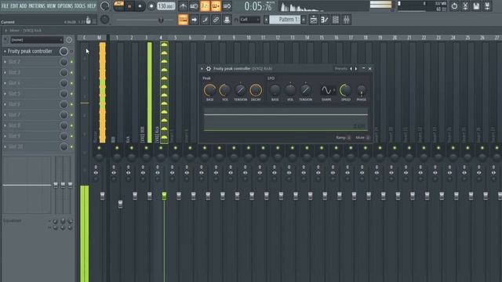Image resolution: width=502 pixels, height=282 pixels.
Task: Open the FILE menu
Action: click(5, 6)
